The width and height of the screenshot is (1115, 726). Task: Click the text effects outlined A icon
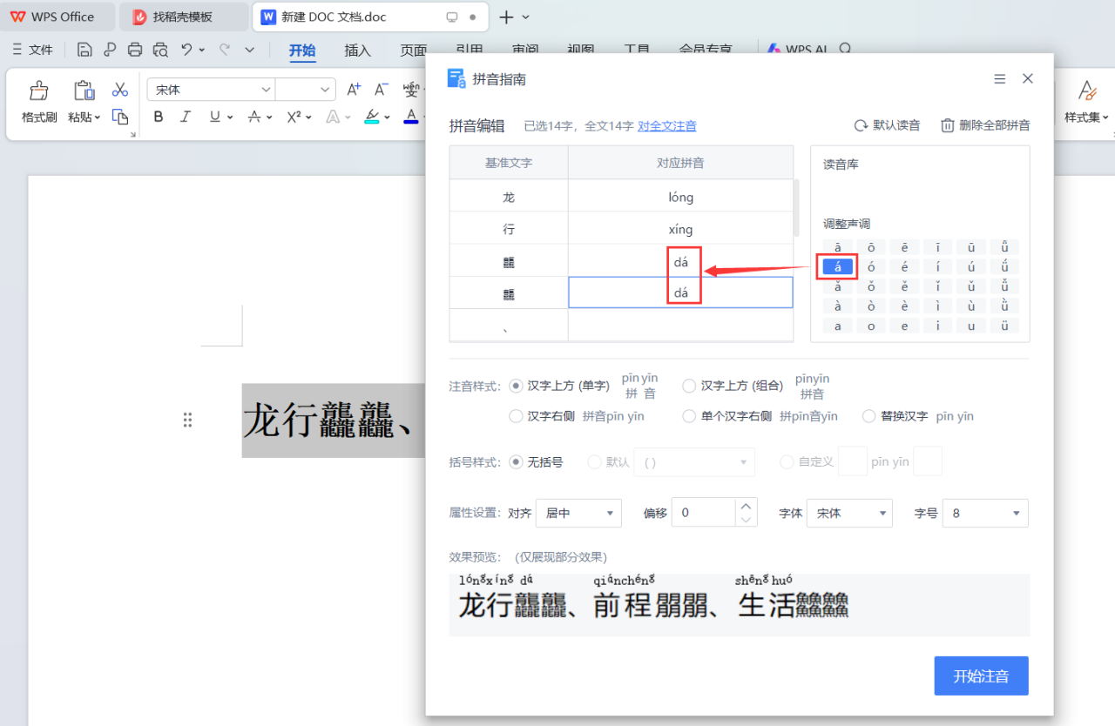point(333,117)
